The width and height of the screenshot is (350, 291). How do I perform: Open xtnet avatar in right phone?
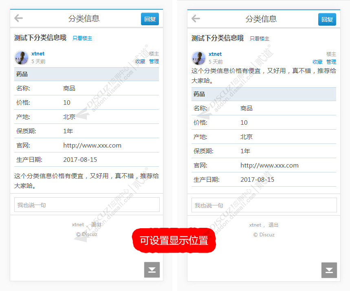[199, 58]
